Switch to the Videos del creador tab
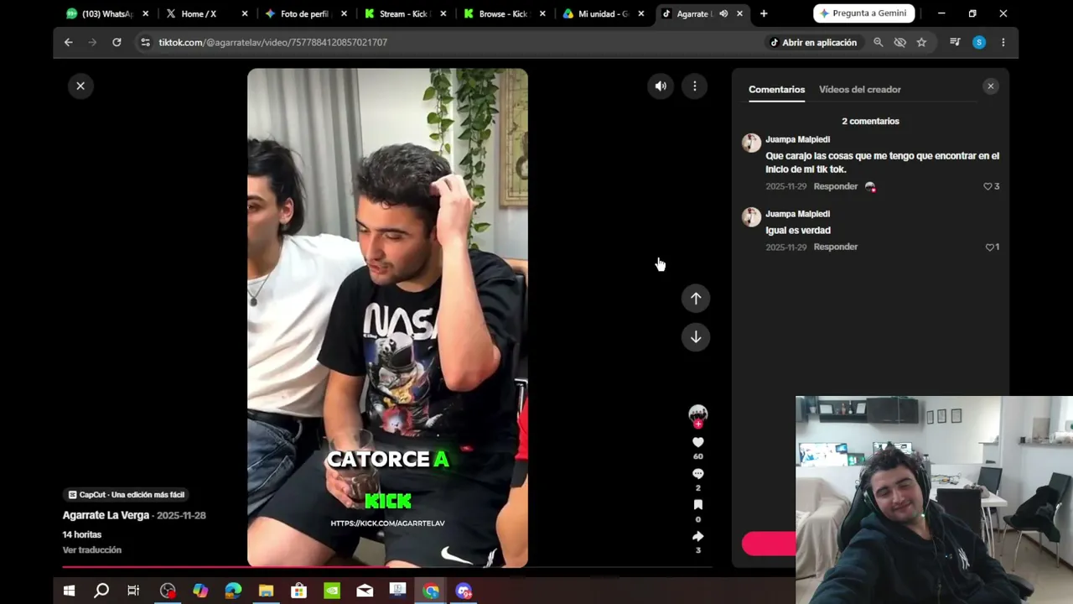Viewport: 1073px width, 604px height. [860, 90]
